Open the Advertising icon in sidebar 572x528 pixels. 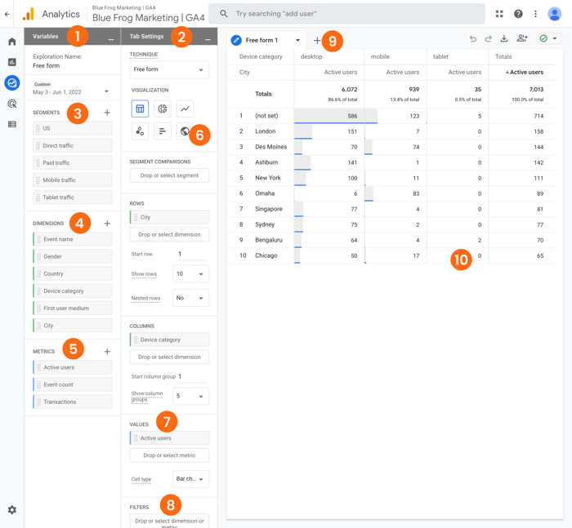12,104
